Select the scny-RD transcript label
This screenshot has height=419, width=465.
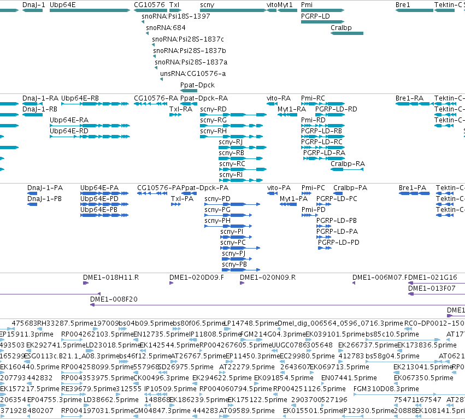point(213,109)
